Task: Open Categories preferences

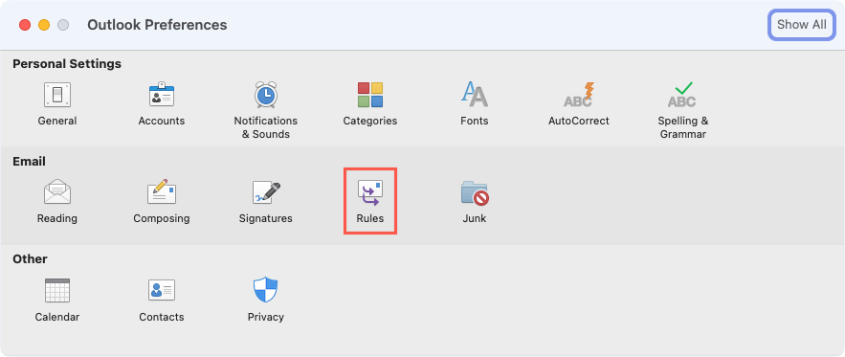Action: [x=370, y=104]
